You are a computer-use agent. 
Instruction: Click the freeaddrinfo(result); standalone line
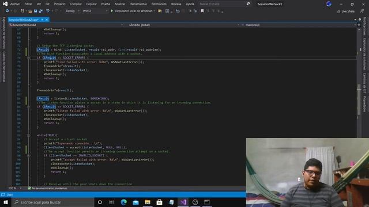55,90
